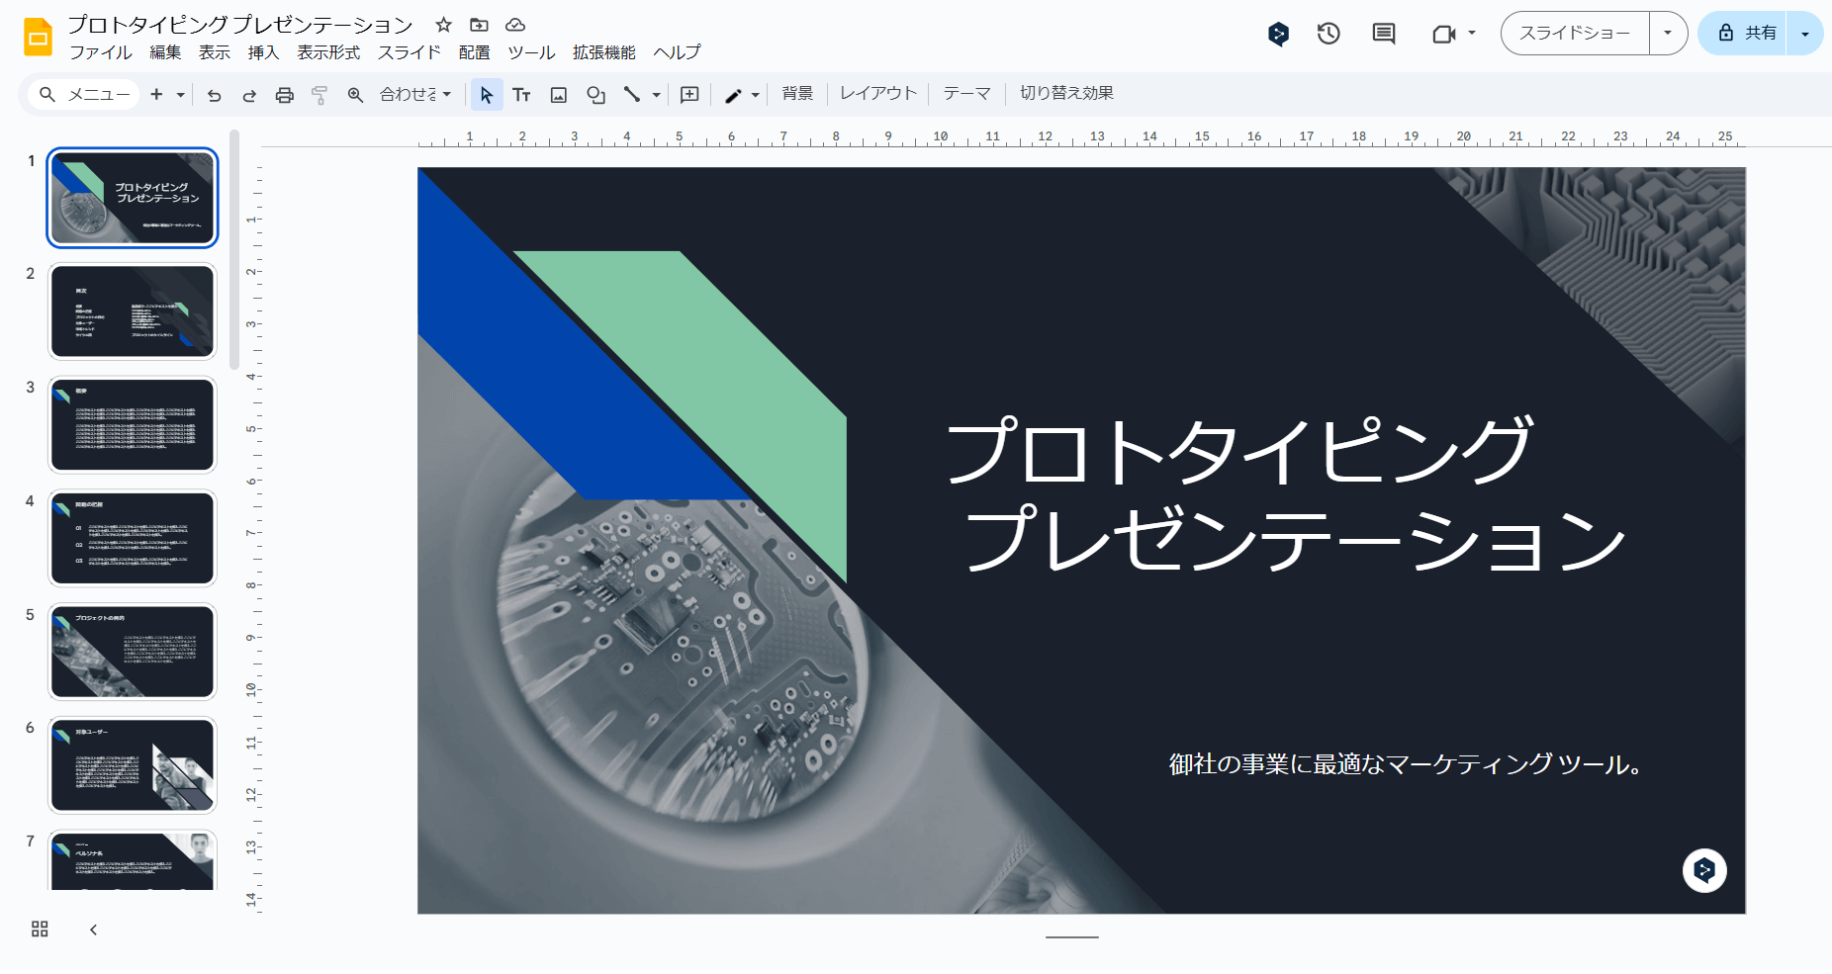
Task: Add a comment with toolbar icon
Action: pos(690,95)
